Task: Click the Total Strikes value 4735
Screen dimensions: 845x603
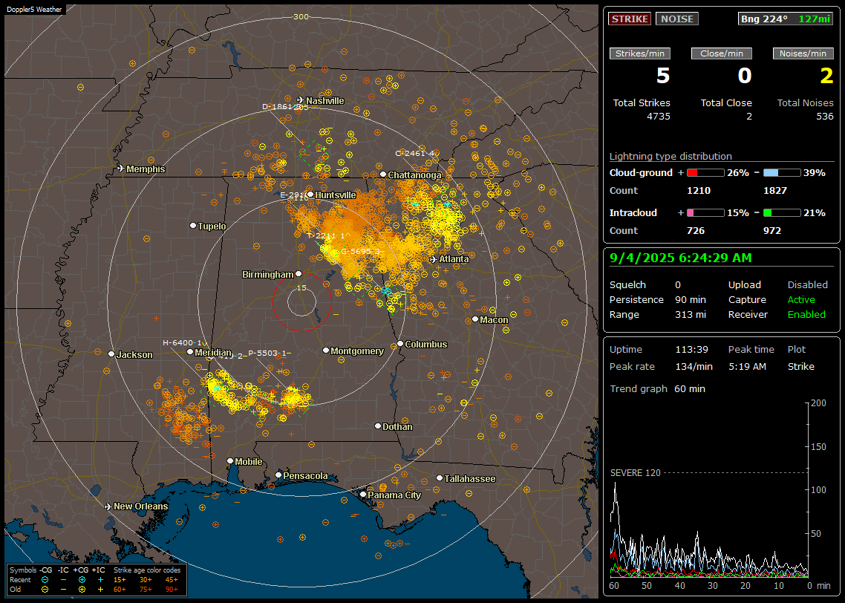Action: (x=658, y=117)
